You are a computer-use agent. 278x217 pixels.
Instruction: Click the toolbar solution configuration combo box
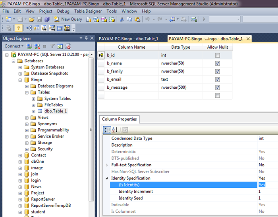click(x=225, y=19)
